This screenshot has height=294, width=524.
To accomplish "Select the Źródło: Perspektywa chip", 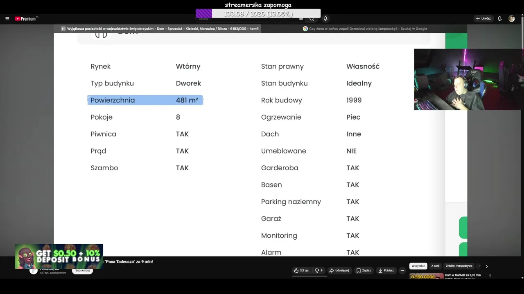I will tap(459, 266).
